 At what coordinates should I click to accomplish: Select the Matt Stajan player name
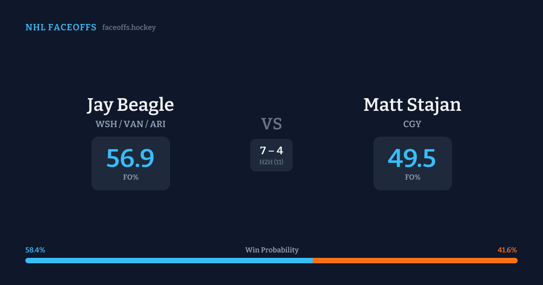(412, 105)
